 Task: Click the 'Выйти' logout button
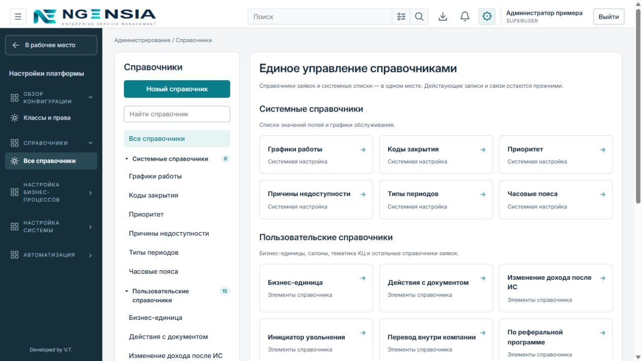[x=609, y=17]
